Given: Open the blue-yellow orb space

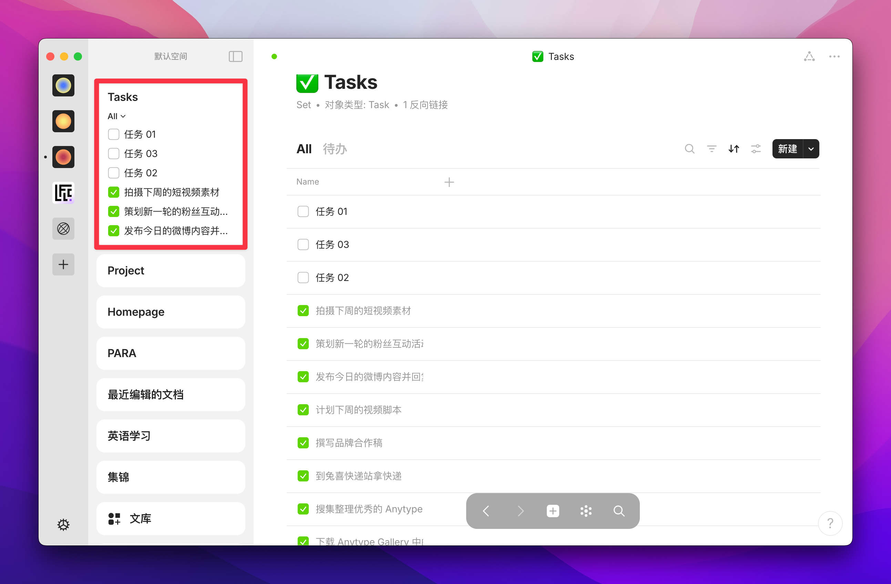Looking at the screenshot, I should click(x=63, y=85).
